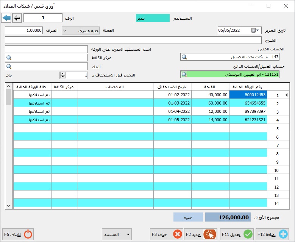Open the المستند document dropdown
Image resolution: width=295 pixels, height=242 pixels.
(117, 234)
